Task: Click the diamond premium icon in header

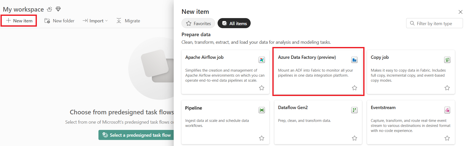Action: [58, 9]
